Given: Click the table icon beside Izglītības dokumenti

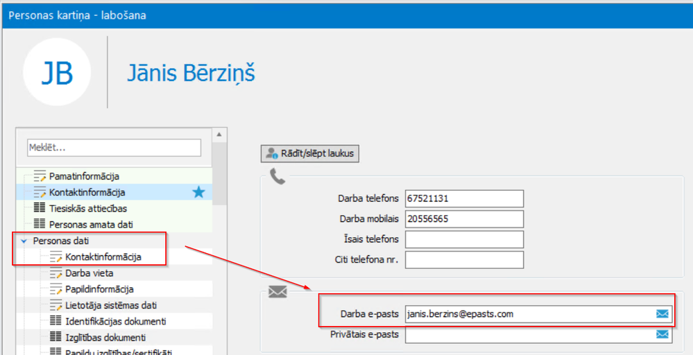Looking at the screenshot, I should [x=56, y=338].
